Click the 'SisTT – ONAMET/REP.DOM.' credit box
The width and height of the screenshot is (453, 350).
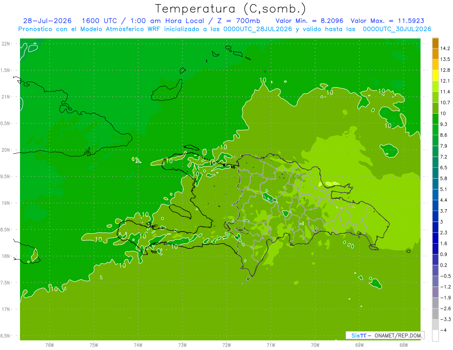385,335
